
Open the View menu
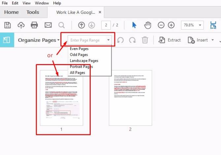26,3
